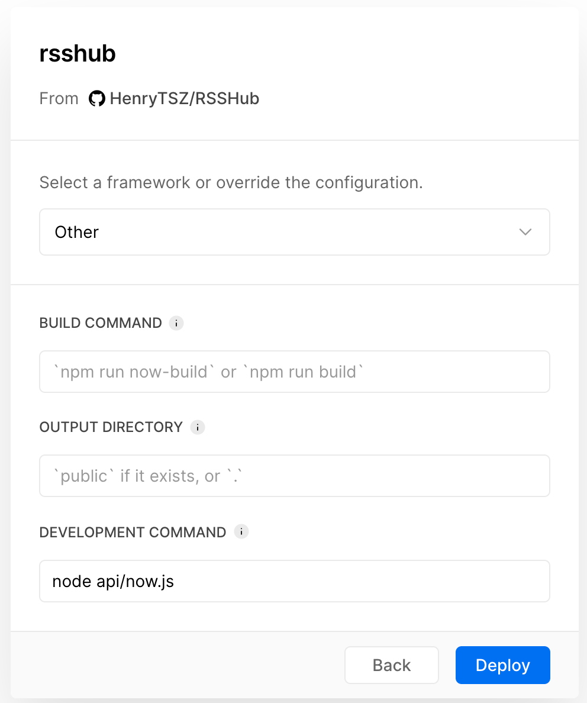Open the framework selection dropdown
The image size is (587, 703).
(294, 232)
